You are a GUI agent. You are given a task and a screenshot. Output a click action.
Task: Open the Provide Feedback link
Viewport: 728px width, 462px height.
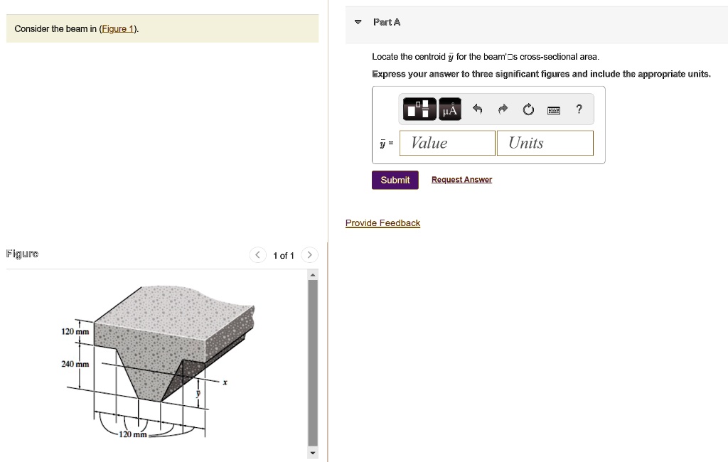382,223
